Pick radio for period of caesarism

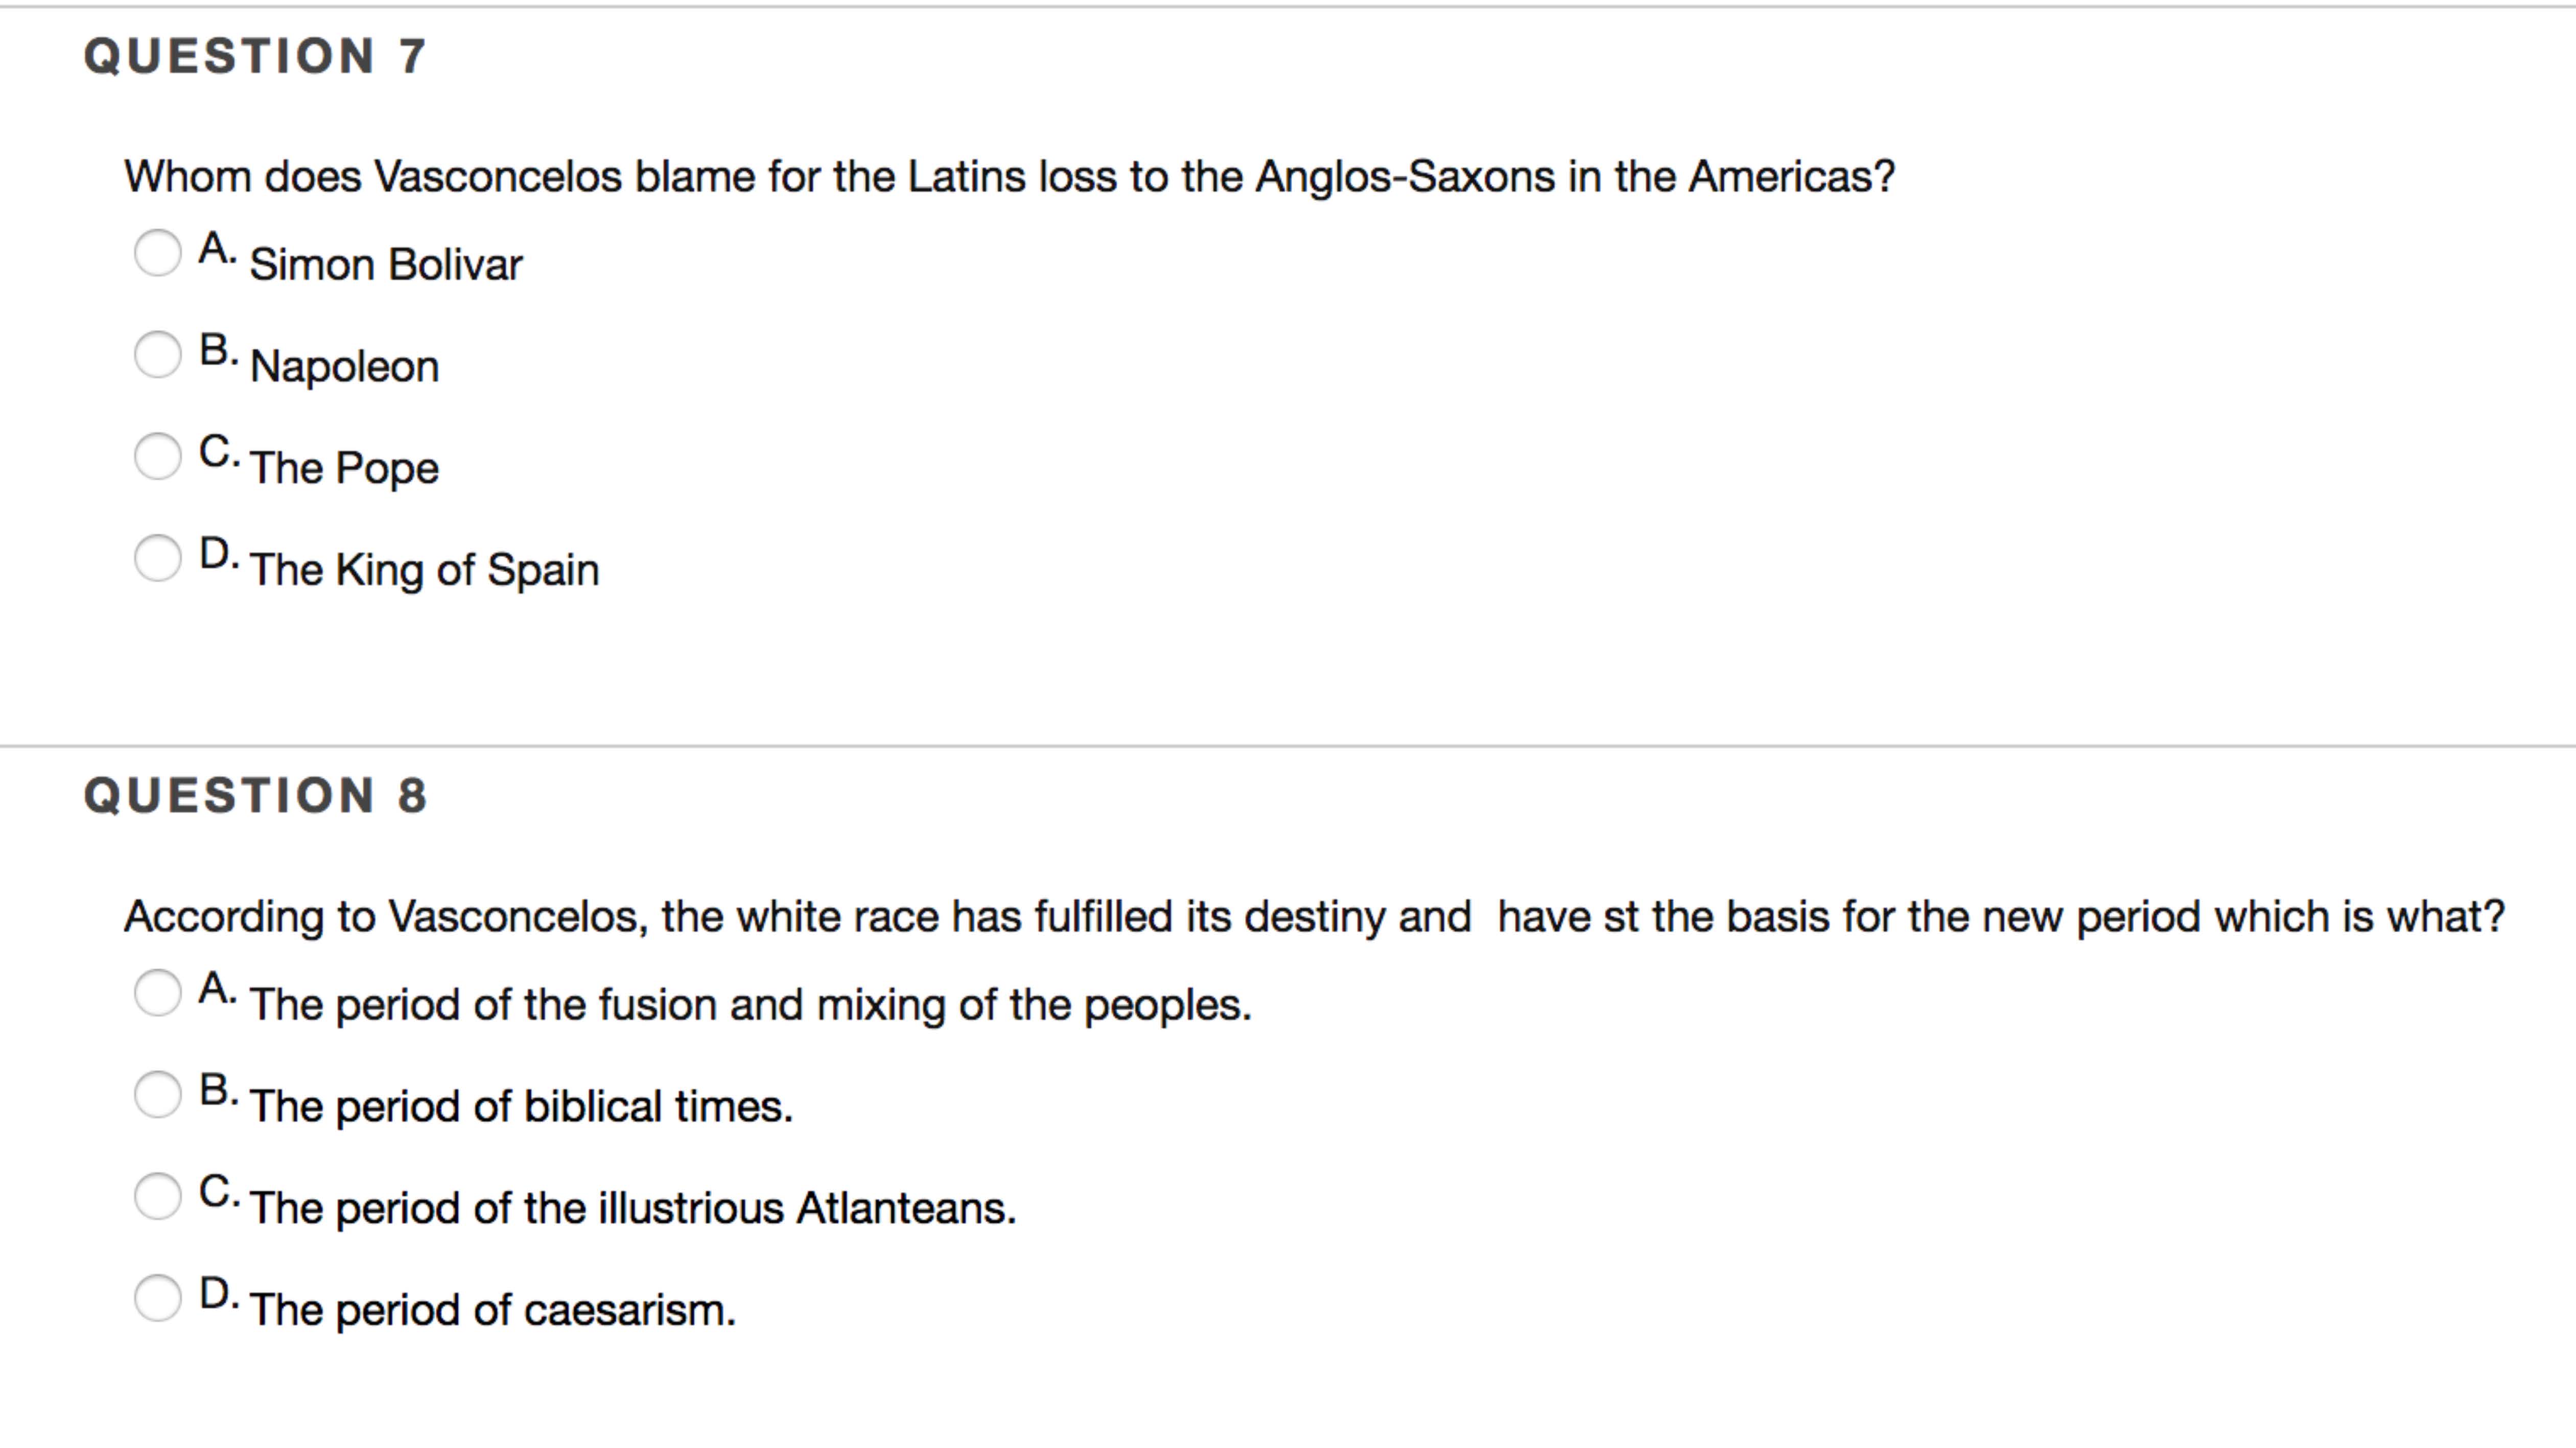coord(158,1298)
